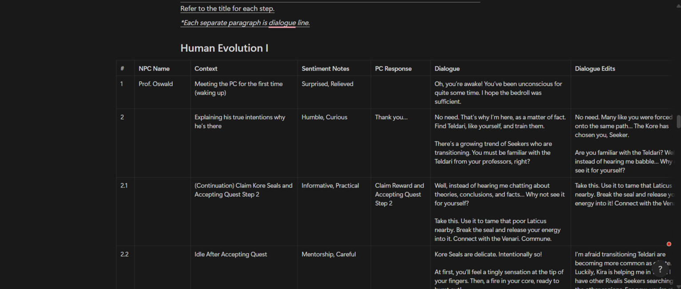Select row number 2.1 cell
The image size is (681, 289).
pos(124,186)
